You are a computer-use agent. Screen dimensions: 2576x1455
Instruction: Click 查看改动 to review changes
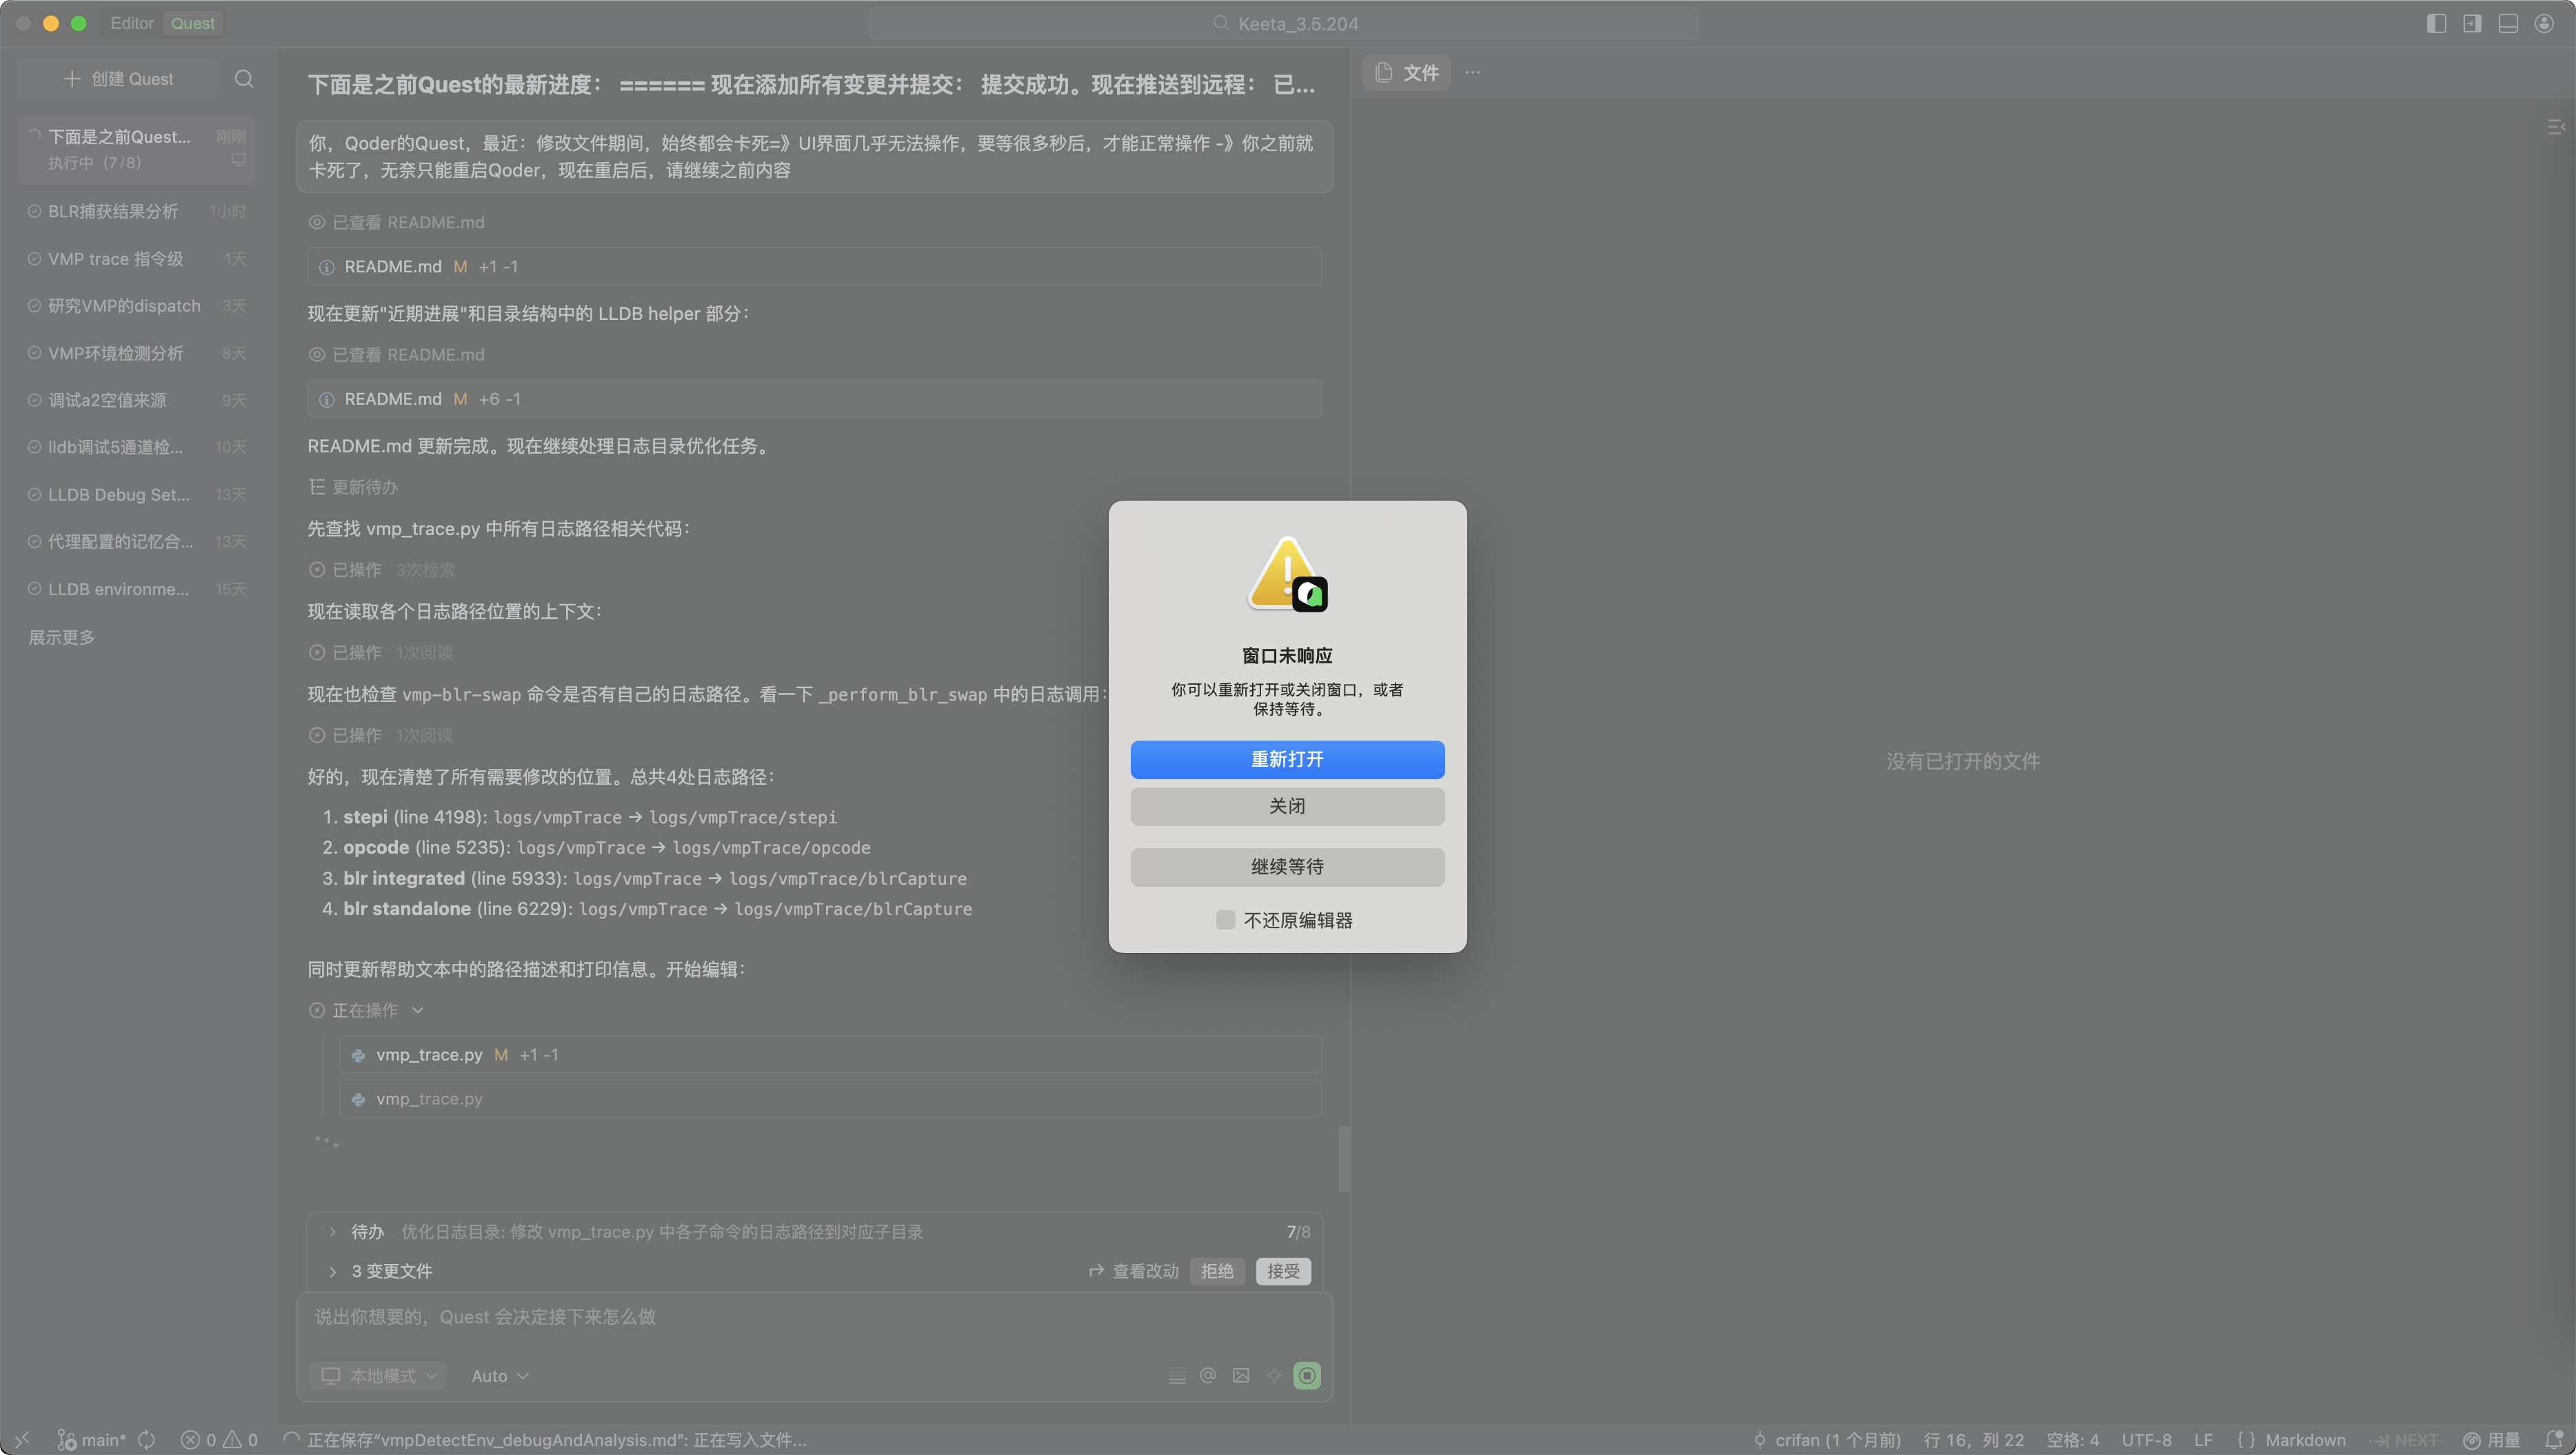(1134, 1271)
